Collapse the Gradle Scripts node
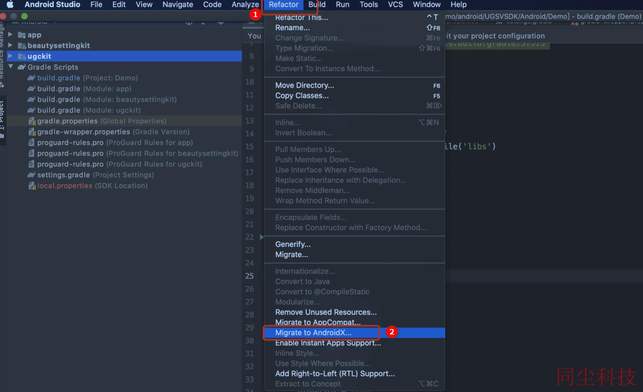Image resolution: width=643 pixels, height=392 pixels. (11, 67)
